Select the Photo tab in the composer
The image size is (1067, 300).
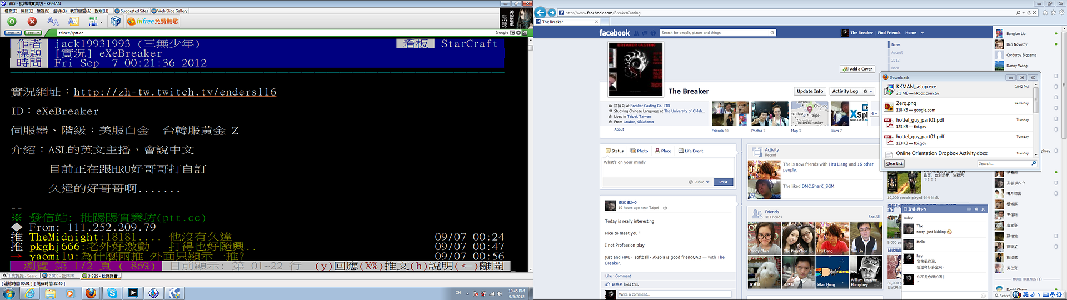pos(639,151)
